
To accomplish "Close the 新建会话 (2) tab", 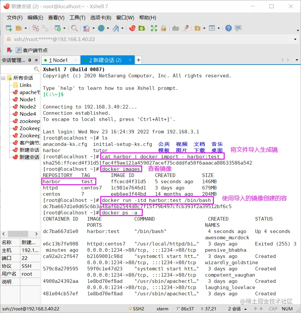I will [130, 60].
